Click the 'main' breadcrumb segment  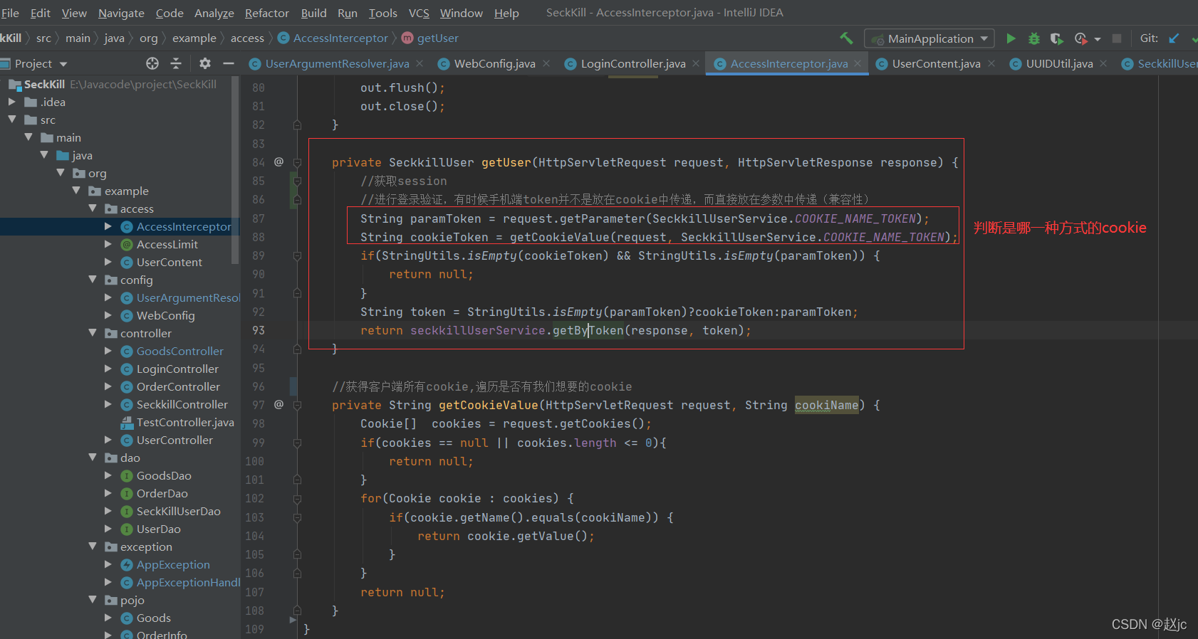click(x=78, y=38)
